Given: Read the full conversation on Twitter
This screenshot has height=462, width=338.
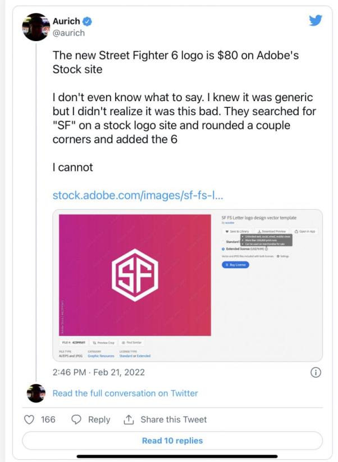Looking at the screenshot, I should click(x=125, y=393).
